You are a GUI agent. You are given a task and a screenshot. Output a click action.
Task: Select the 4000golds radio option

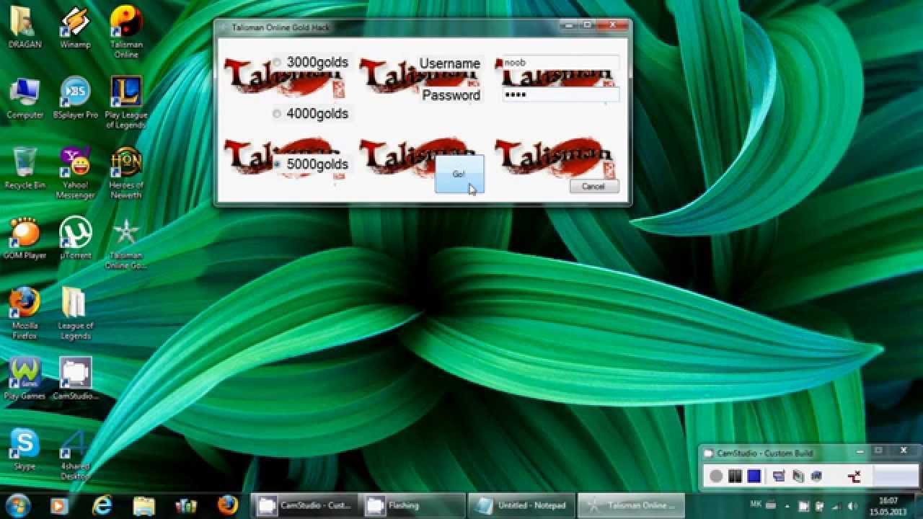[277, 114]
